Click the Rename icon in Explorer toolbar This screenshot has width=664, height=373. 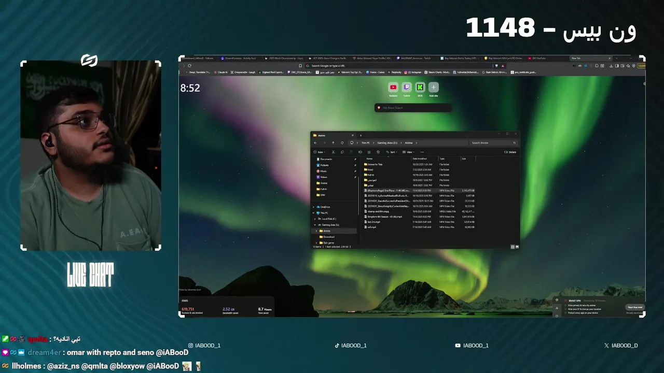360,152
